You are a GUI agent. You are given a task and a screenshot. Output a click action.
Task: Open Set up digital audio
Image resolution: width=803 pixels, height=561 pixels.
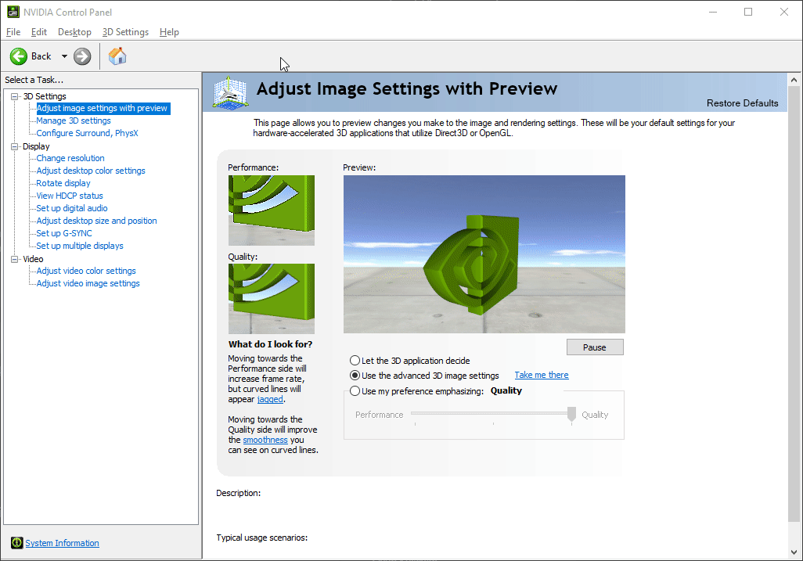click(x=72, y=208)
